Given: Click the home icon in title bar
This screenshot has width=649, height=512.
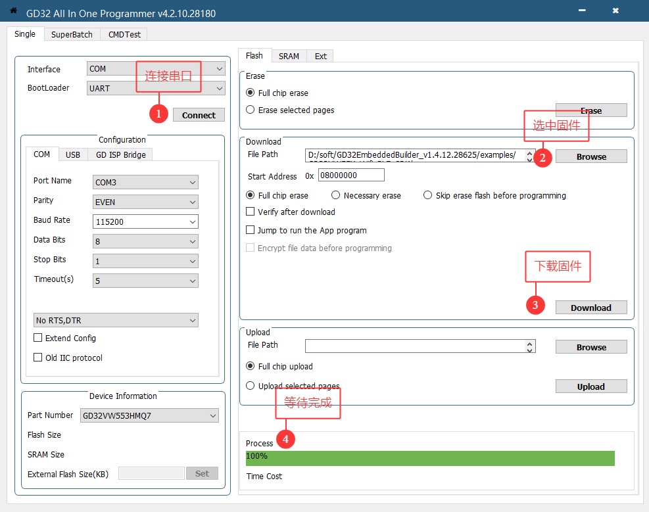Looking at the screenshot, I should click(13, 11).
